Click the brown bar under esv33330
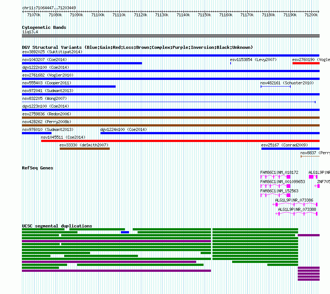The height and width of the screenshot is (294, 330). (x=85, y=149)
